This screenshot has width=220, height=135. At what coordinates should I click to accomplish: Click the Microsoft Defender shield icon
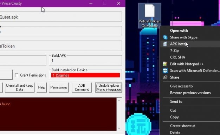point(165,71)
